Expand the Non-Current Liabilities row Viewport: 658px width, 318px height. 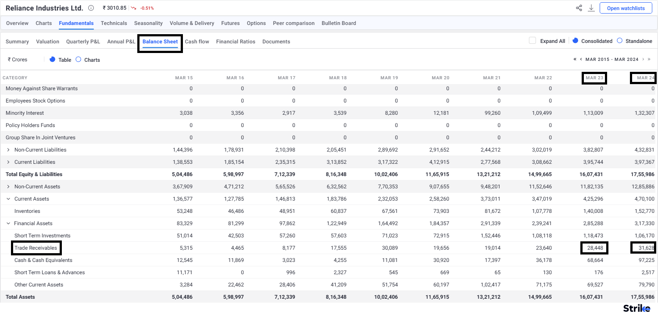(x=8, y=150)
